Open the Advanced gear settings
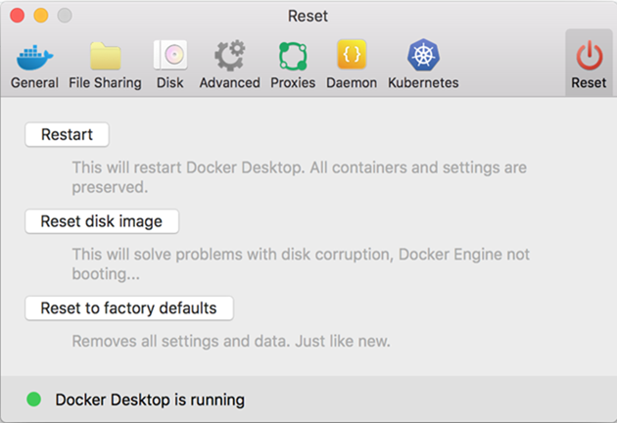Viewport: 617px width, 423px height. [x=229, y=56]
